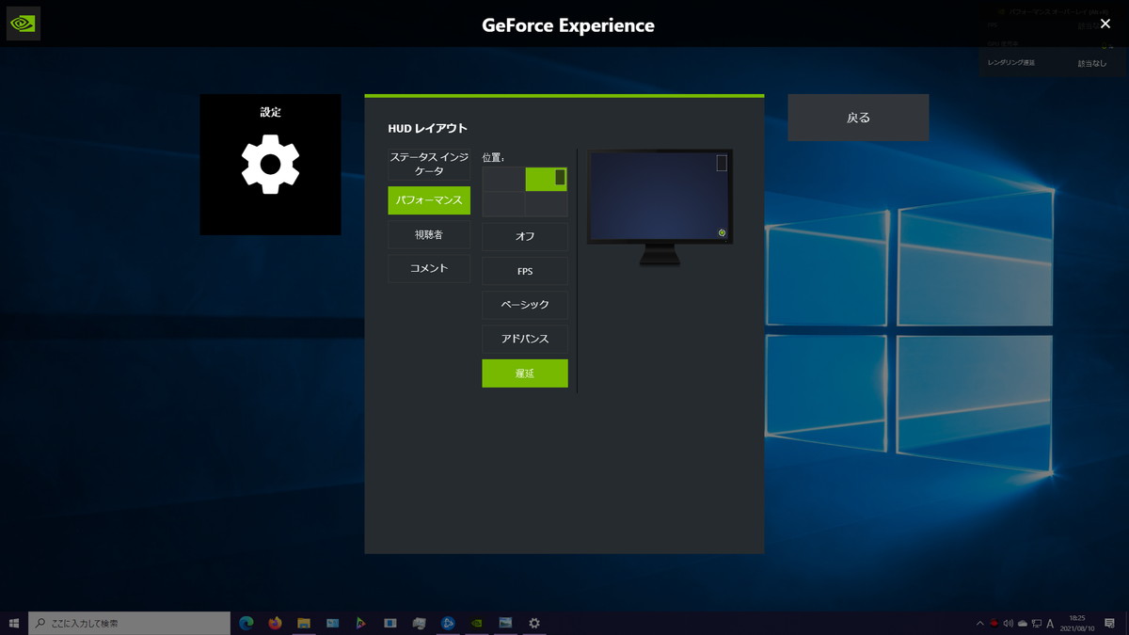1129x635 pixels.
Task: Click the white gear icon under 設定
Action: 270,165
